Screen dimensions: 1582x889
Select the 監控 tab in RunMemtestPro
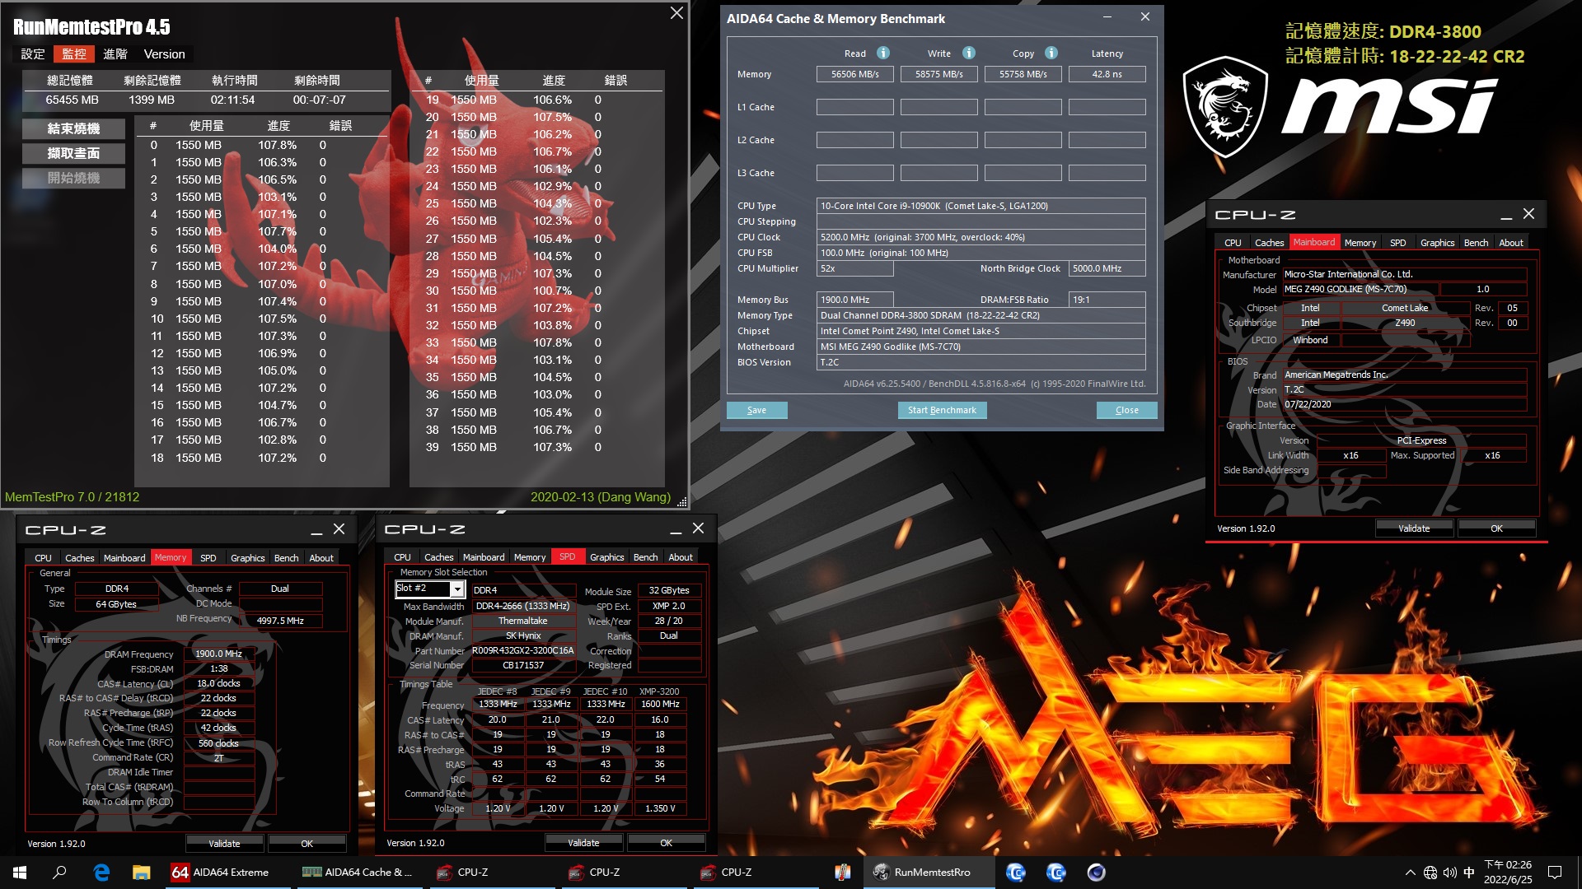[74, 54]
